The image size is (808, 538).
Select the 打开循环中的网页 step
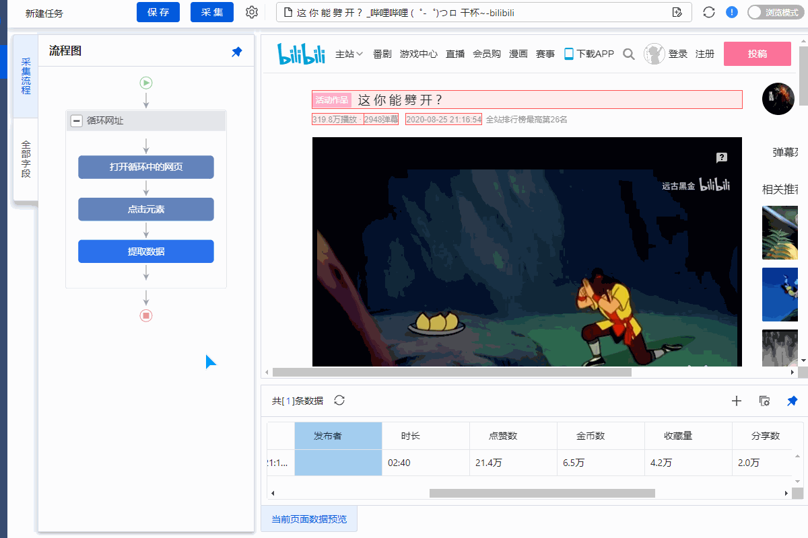(x=146, y=167)
